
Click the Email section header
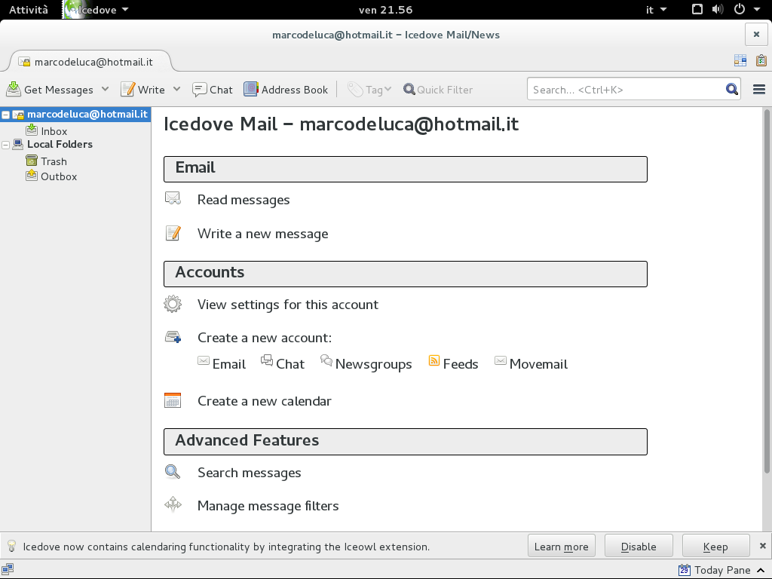tap(405, 169)
